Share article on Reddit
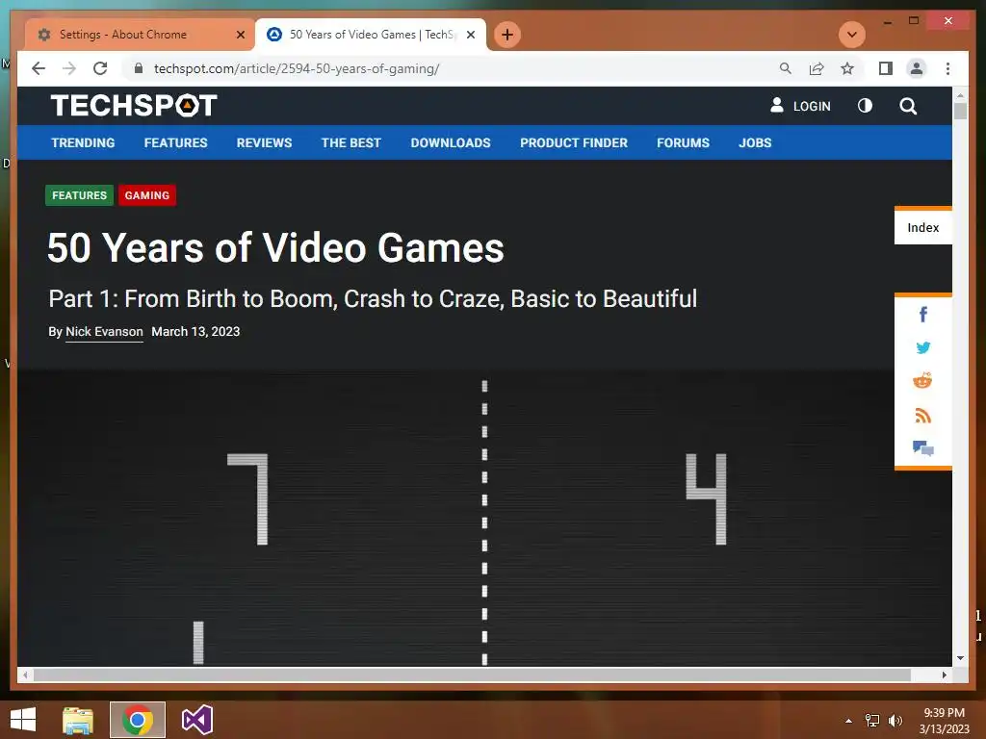Screen dimensions: 986x739 click(x=922, y=381)
